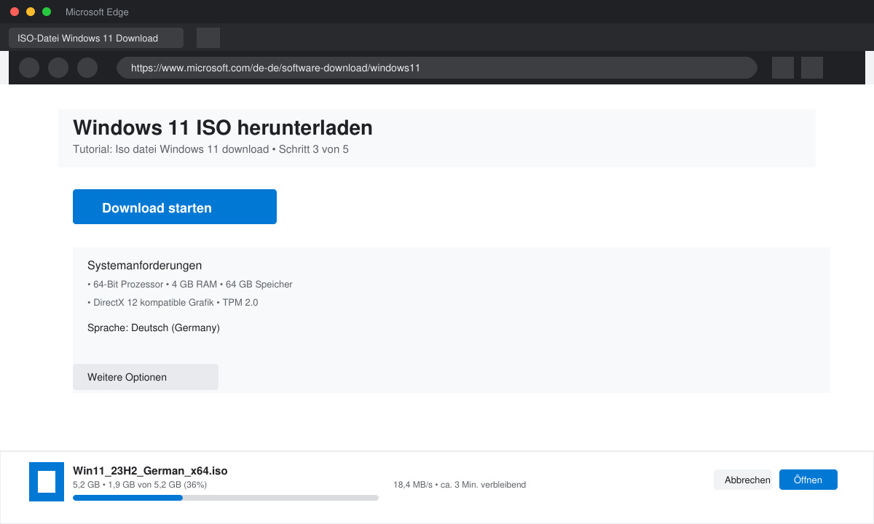Click the Öffnen button
This screenshot has height=524, width=874.
click(x=808, y=480)
